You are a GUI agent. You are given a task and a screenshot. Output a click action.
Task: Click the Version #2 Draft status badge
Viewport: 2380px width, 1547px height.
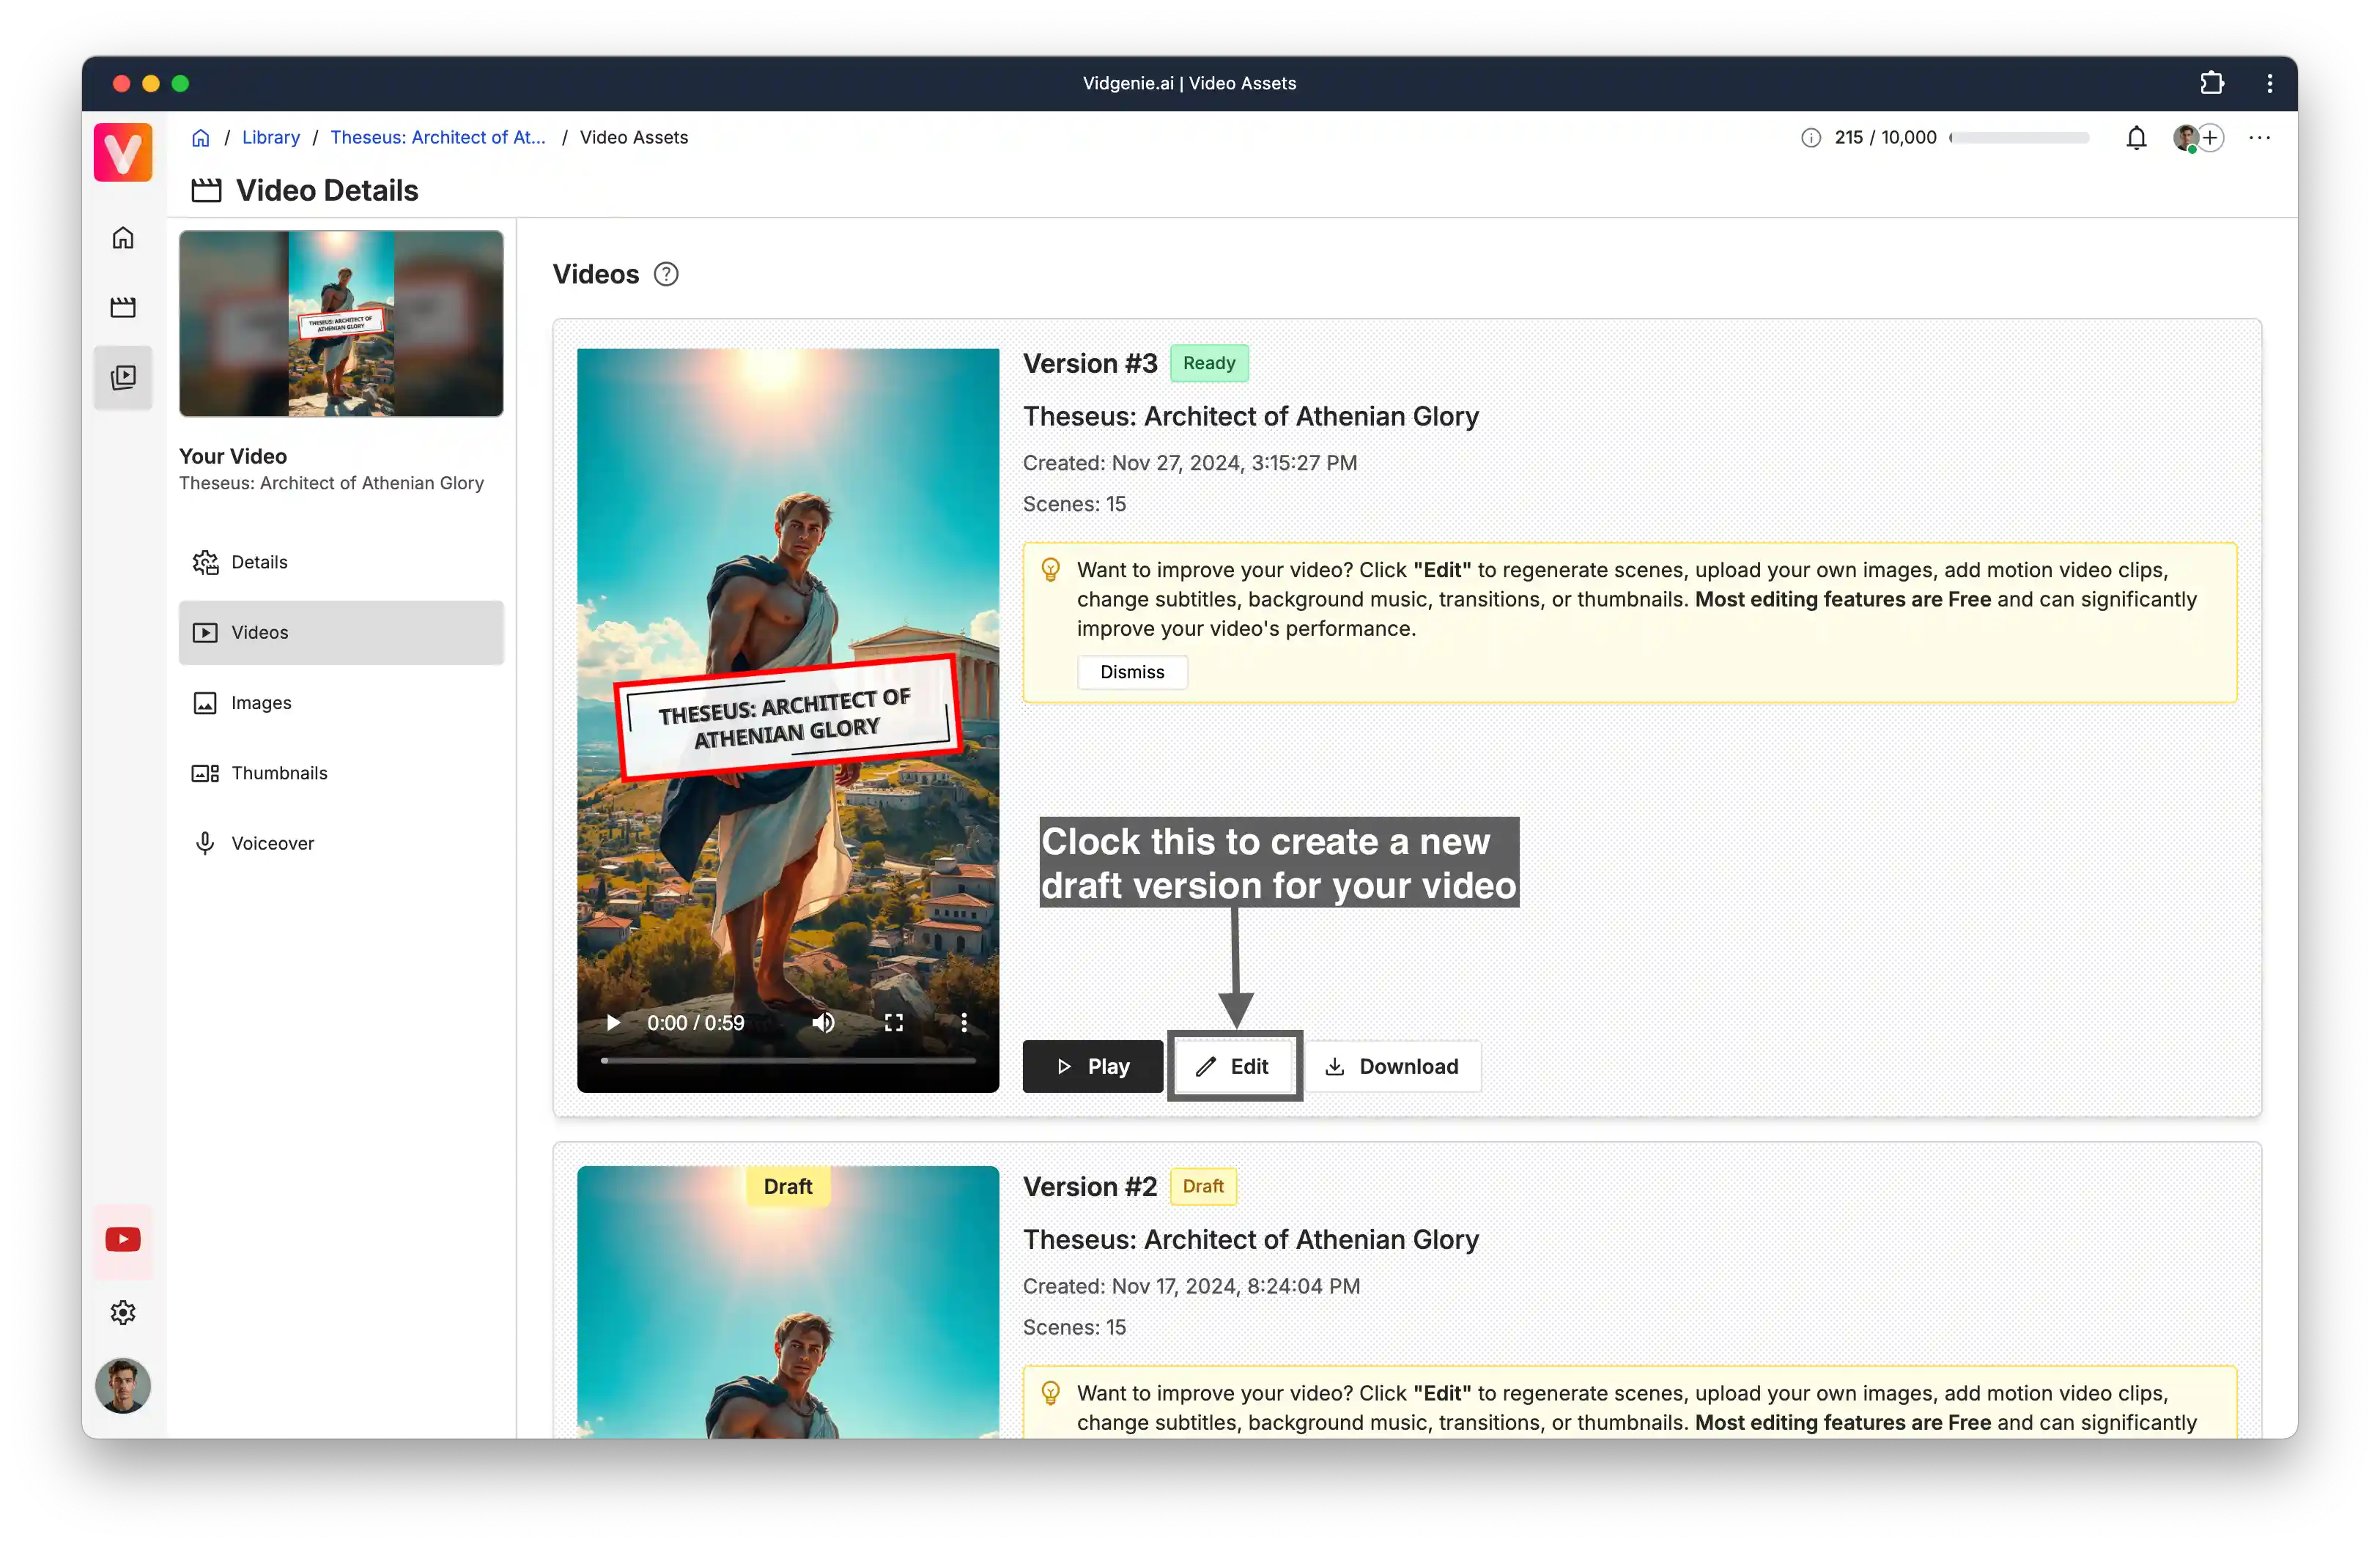1203,1186
